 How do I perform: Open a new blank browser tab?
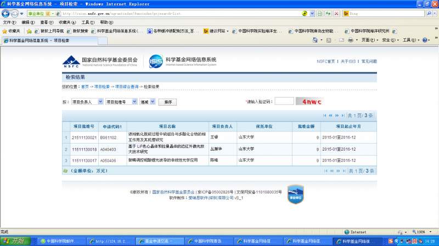[103, 41]
